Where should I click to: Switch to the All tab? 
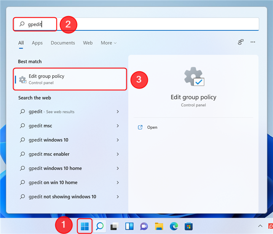pos(21,43)
